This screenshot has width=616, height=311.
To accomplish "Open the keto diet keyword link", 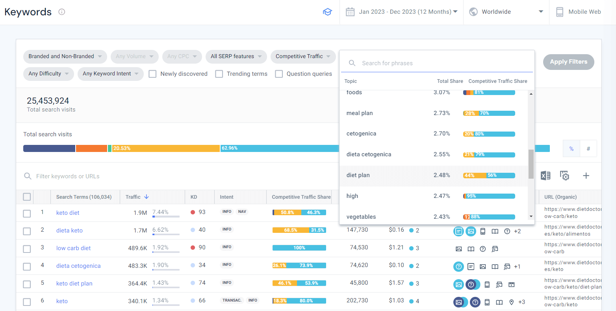I will tap(68, 213).
